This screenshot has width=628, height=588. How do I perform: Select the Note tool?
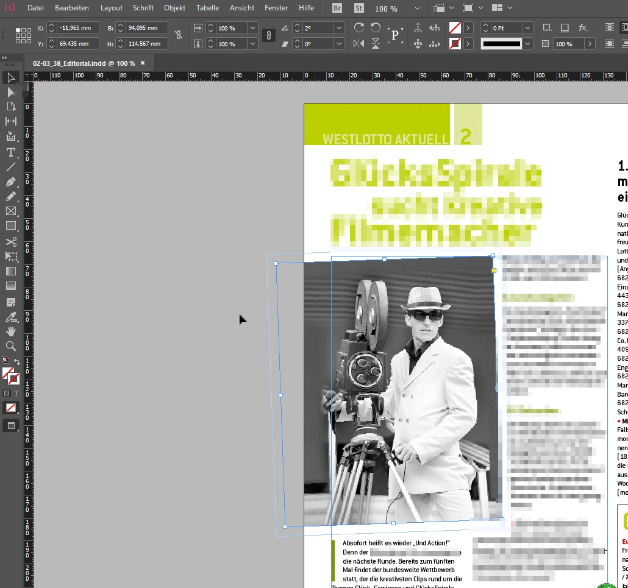(x=11, y=302)
